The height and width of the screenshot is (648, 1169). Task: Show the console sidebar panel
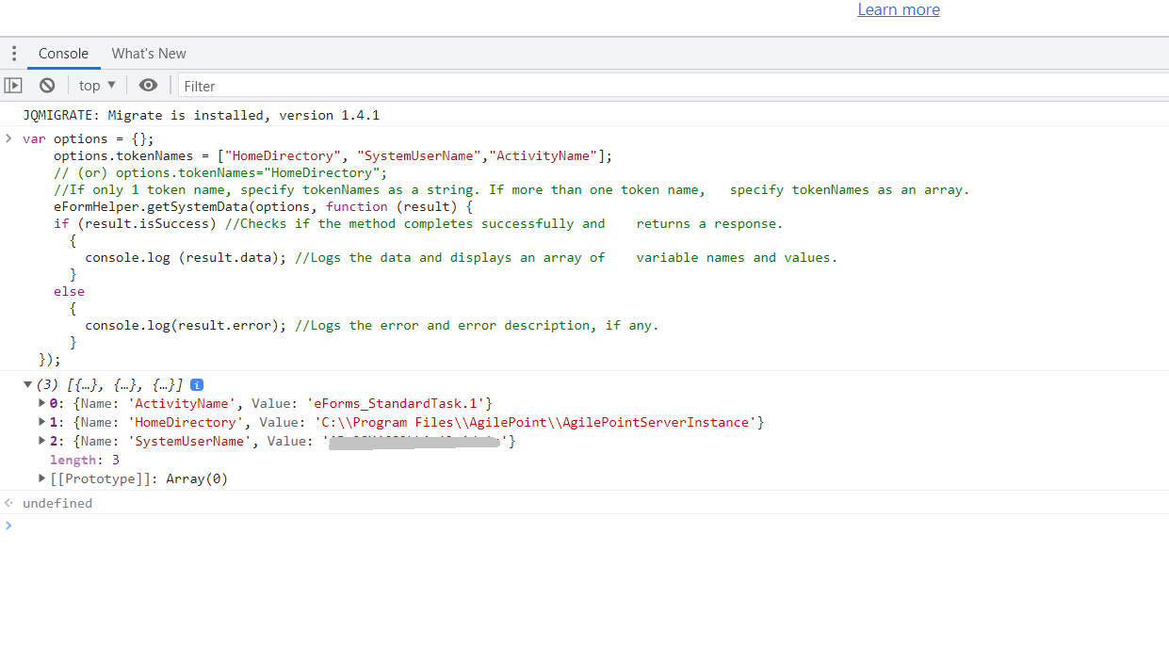pos(13,86)
